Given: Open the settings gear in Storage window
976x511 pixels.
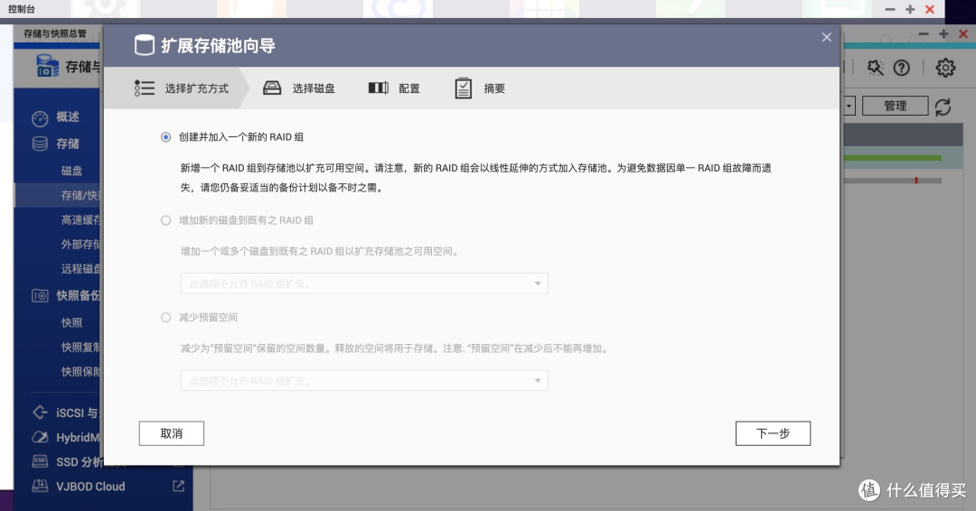Looking at the screenshot, I should point(945,68).
